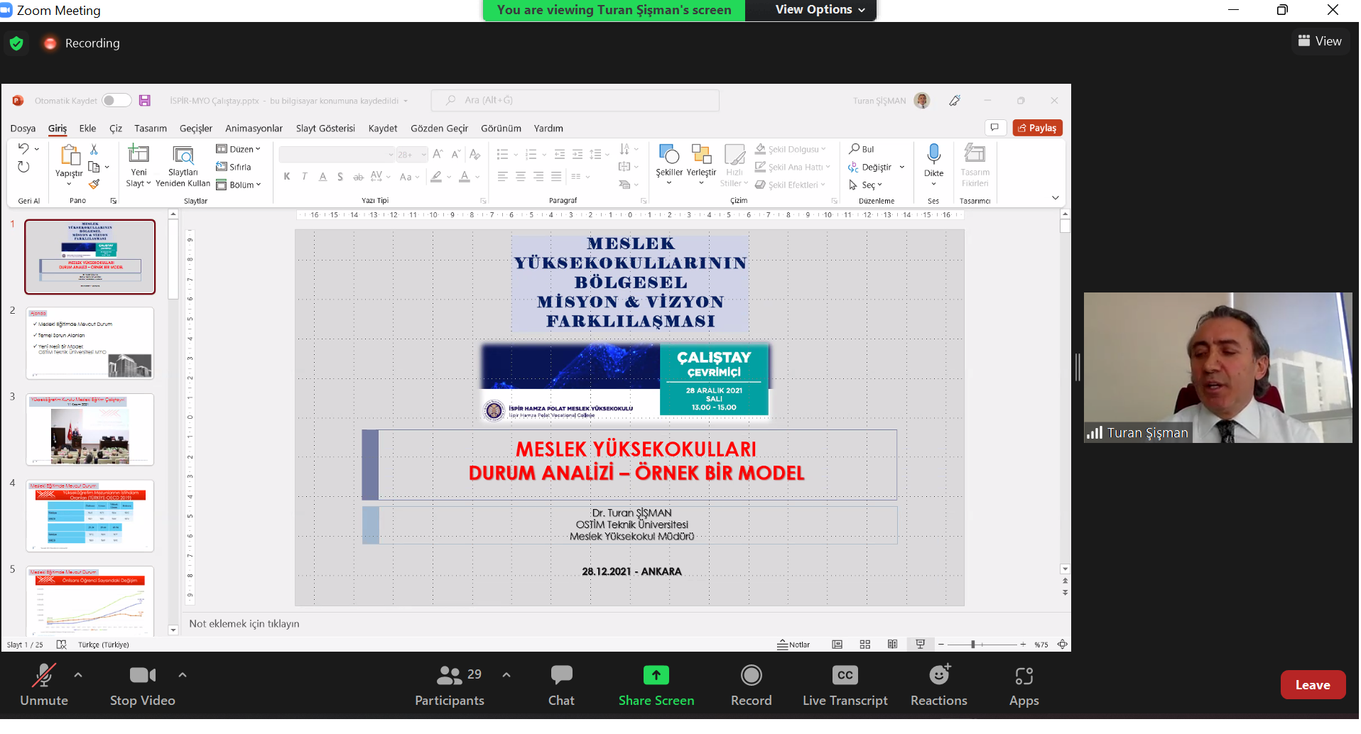The height and width of the screenshot is (734, 1361).
Task: Switch to the Animasyonlar tab
Action: point(254,128)
